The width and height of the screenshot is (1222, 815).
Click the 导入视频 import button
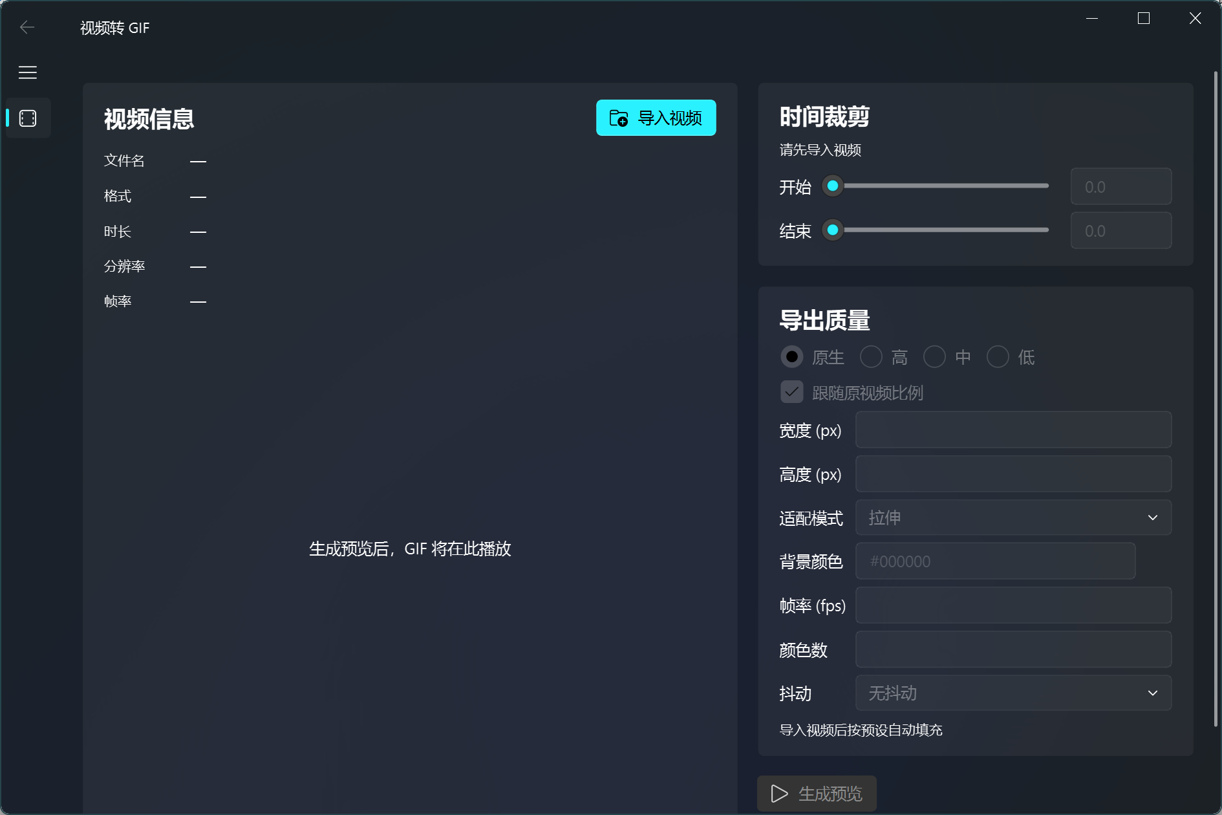[x=656, y=118]
